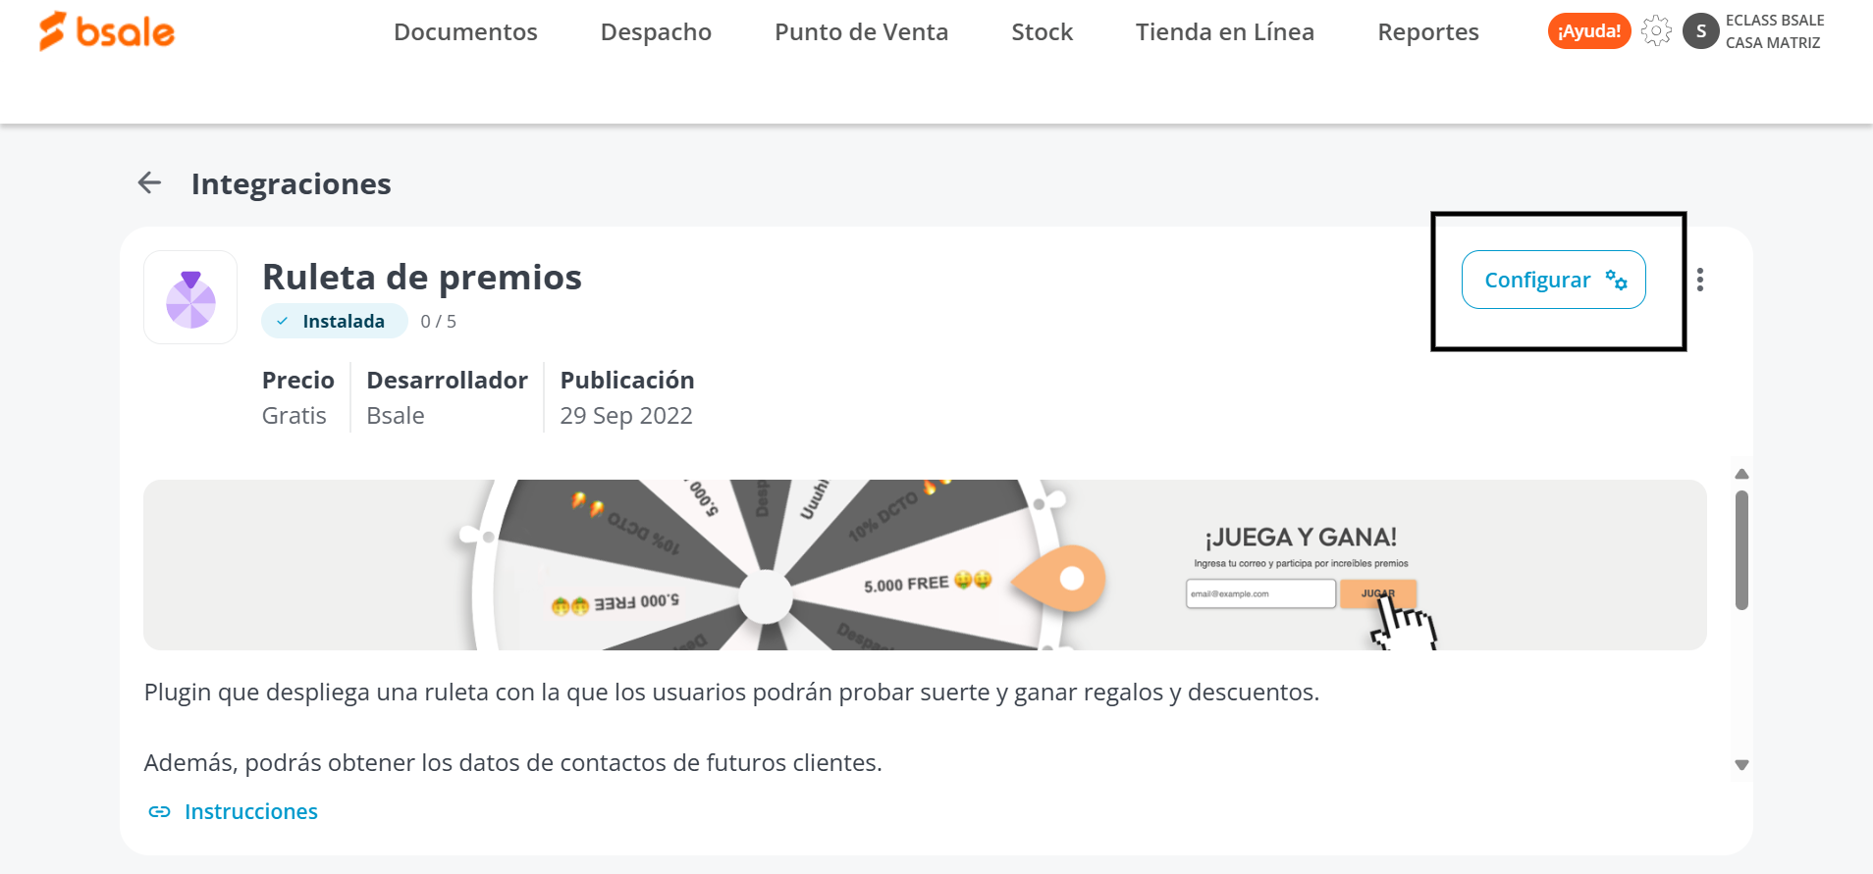Click the description scrollbar down arrow
Screen dimensions: 1873x874
pyautogui.click(x=1741, y=765)
